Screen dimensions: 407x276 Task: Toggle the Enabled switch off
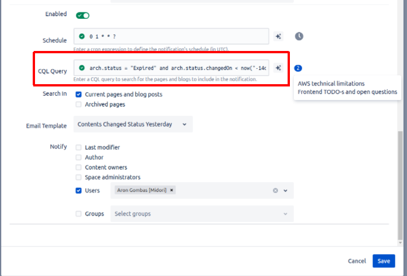83,15
